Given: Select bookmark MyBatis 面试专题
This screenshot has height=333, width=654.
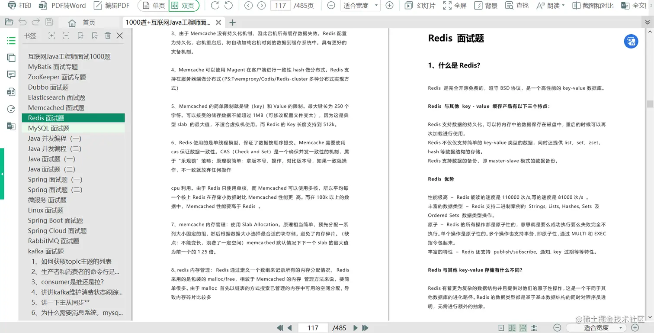Looking at the screenshot, I should click(53, 67).
